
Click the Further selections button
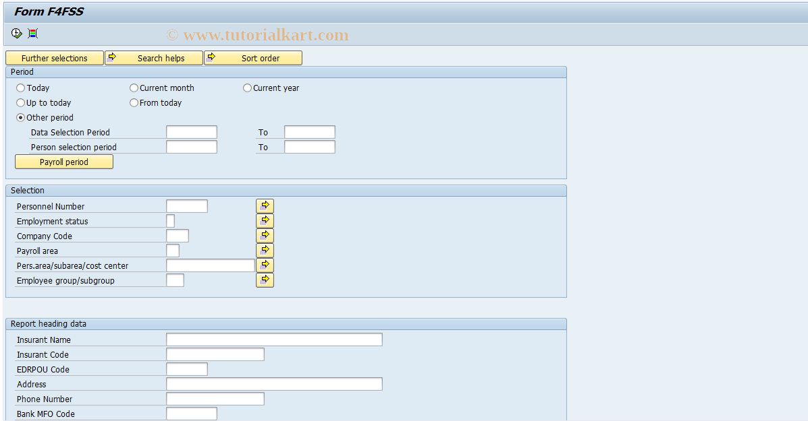(x=55, y=58)
